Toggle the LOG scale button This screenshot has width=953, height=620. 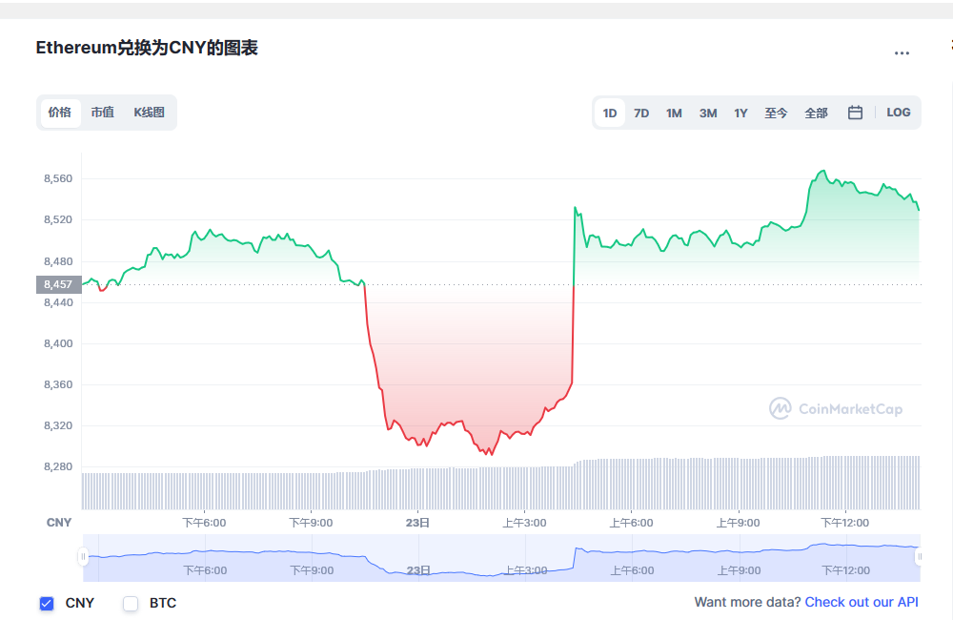click(x=899, y=113)
